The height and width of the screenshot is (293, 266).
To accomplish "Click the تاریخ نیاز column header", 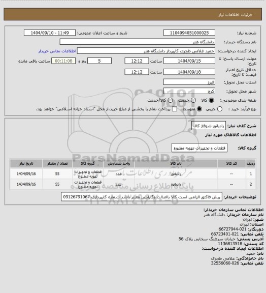I will [26, 163].
